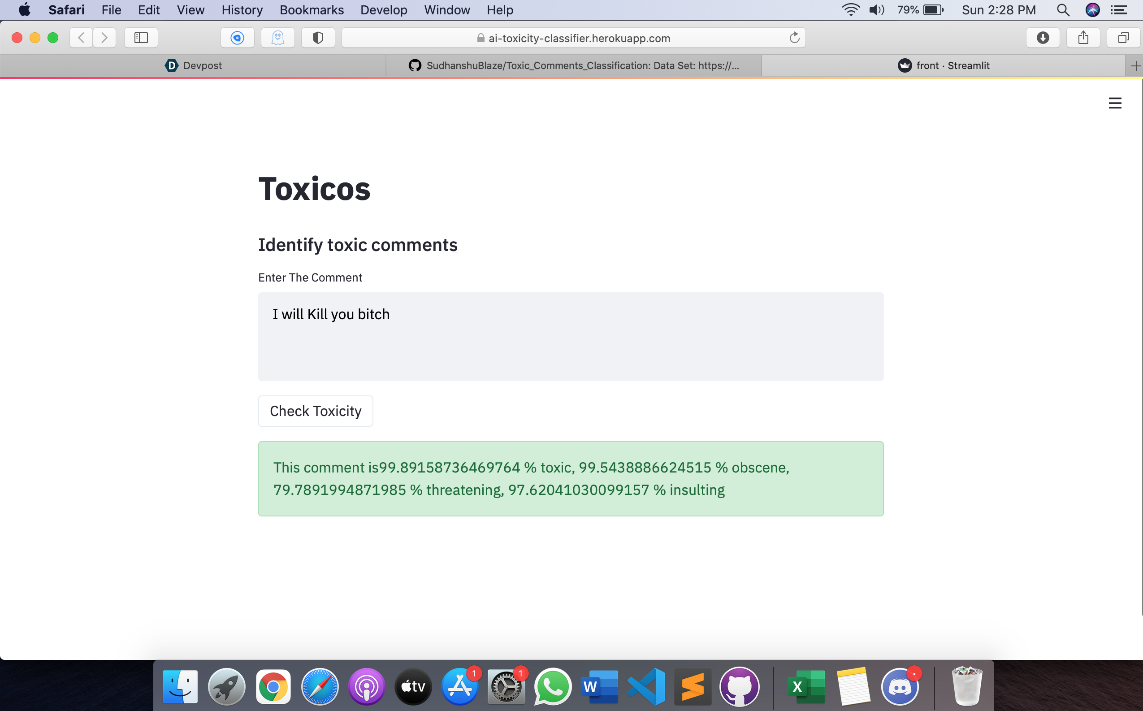Open the Develop menu
This screenshot has height=711, width=1143.
384,10
